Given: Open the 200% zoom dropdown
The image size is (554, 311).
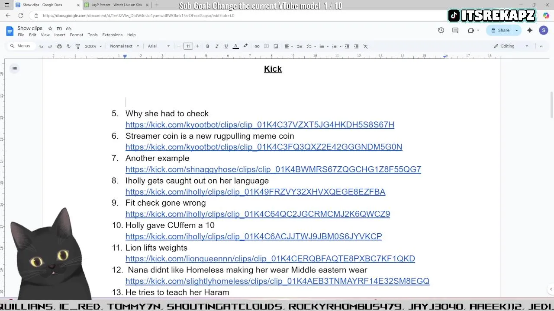Looking at the screenshot, I should 93,46.
